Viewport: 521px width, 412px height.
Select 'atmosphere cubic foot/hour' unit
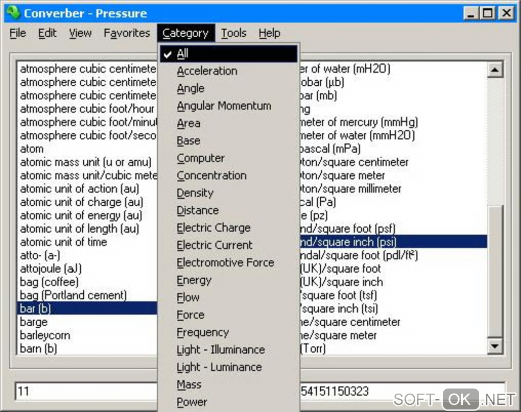87,109
